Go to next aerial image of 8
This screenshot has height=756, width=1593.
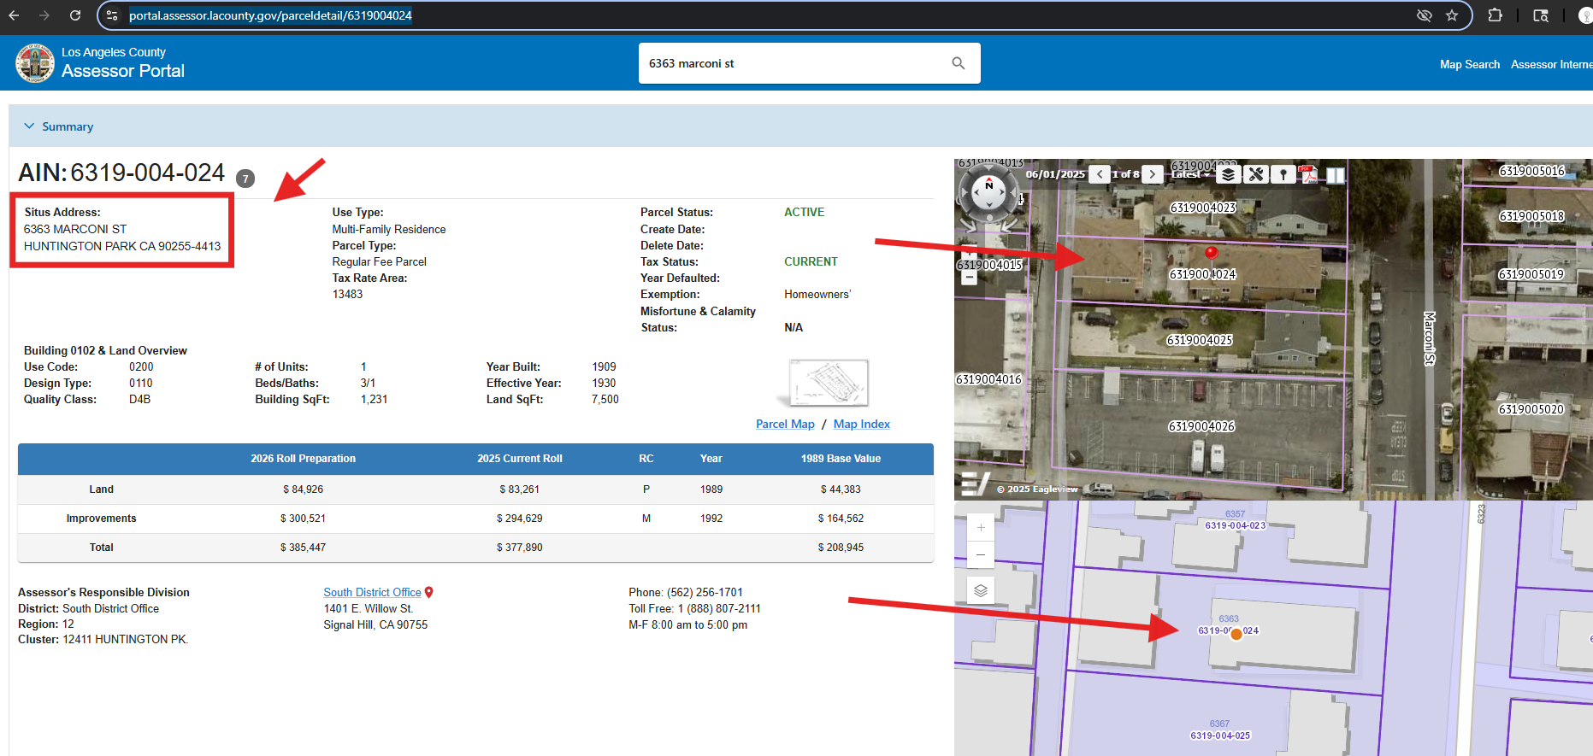[x=1153, y=174]
